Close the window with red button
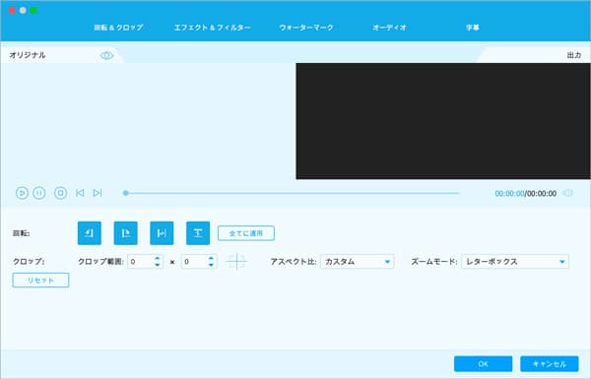 point(12,10)
